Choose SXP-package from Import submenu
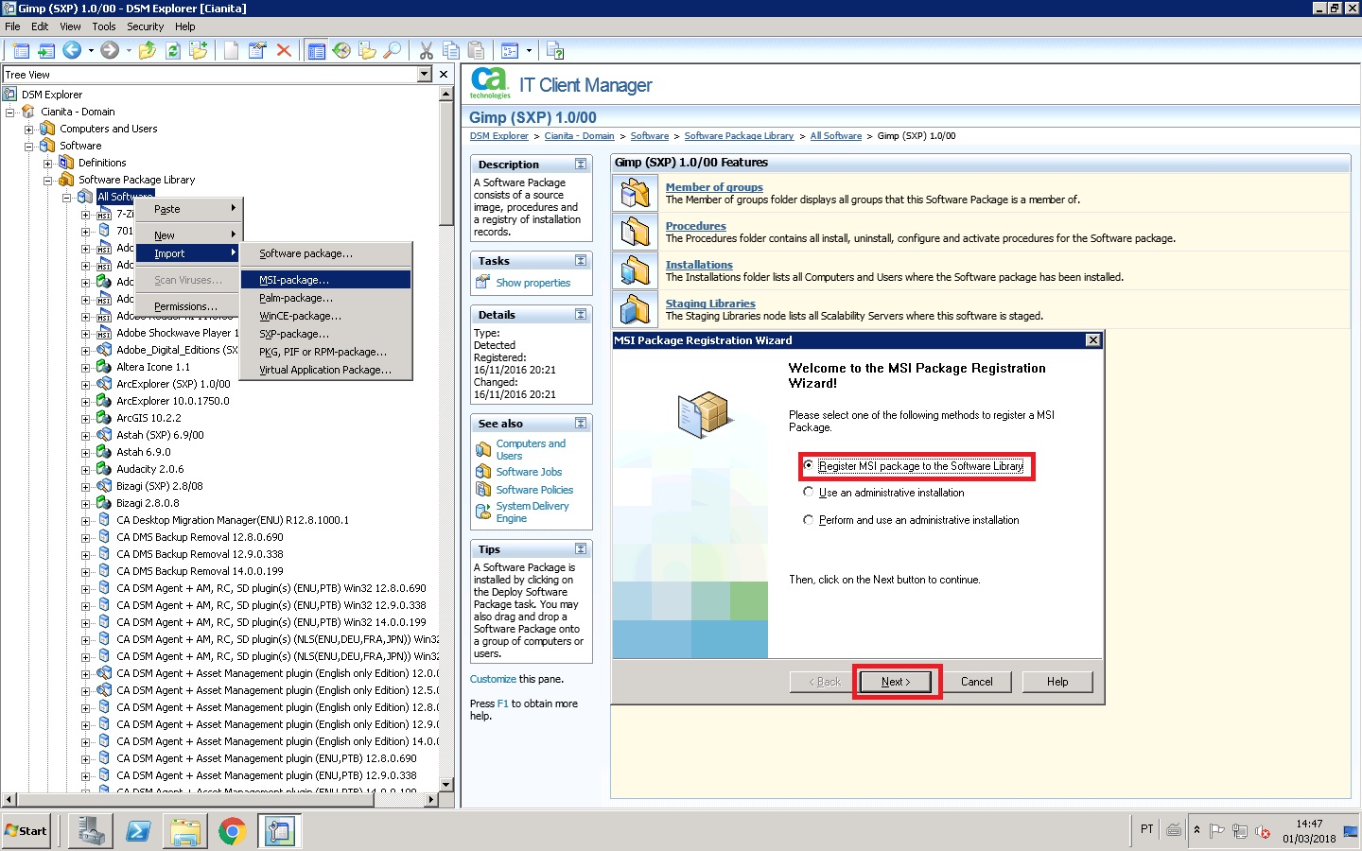 click(x=325, y=334)
